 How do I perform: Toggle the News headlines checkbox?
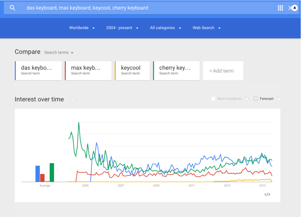tap(213, 99)
